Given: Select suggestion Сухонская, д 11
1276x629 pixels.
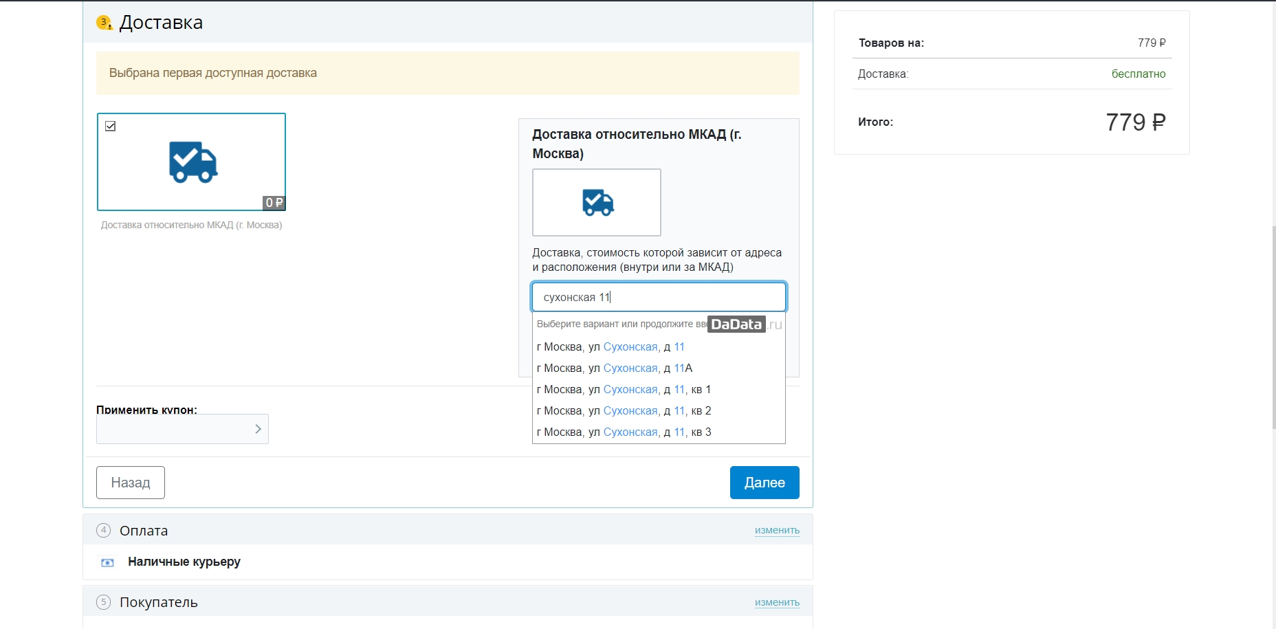Looking at the screenshot, I should tap(610, 347).
